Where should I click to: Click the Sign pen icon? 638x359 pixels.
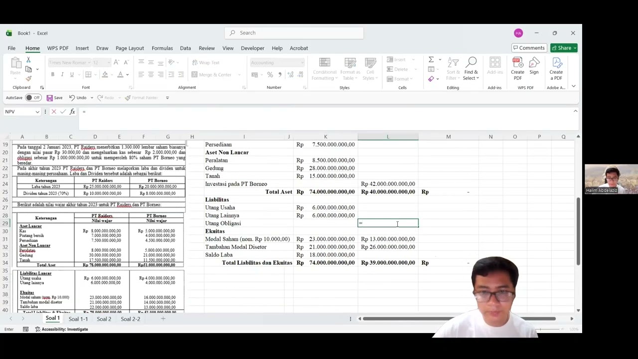534,66
